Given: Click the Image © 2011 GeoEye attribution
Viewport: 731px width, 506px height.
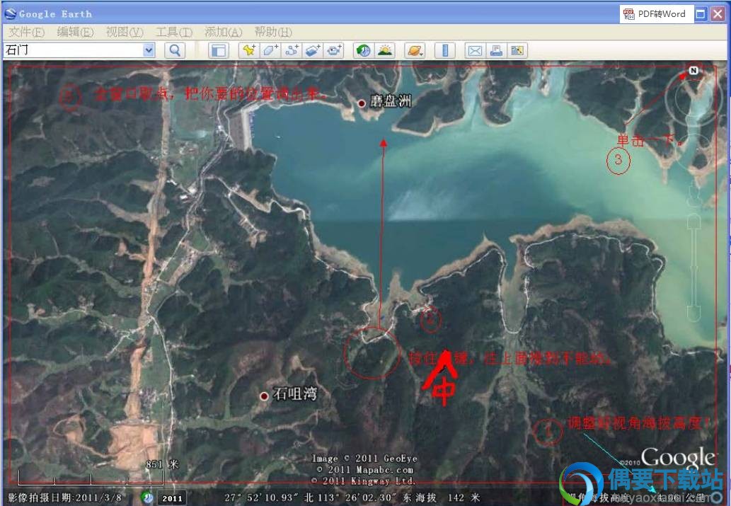Looking at the screenshot, I should pyautogui.click(x=364, y=459).
